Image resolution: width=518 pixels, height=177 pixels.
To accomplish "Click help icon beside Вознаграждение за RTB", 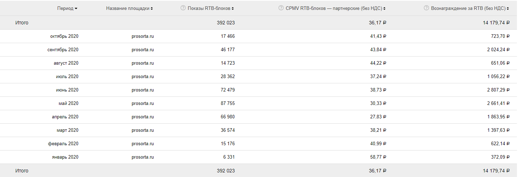I will 426,8.
